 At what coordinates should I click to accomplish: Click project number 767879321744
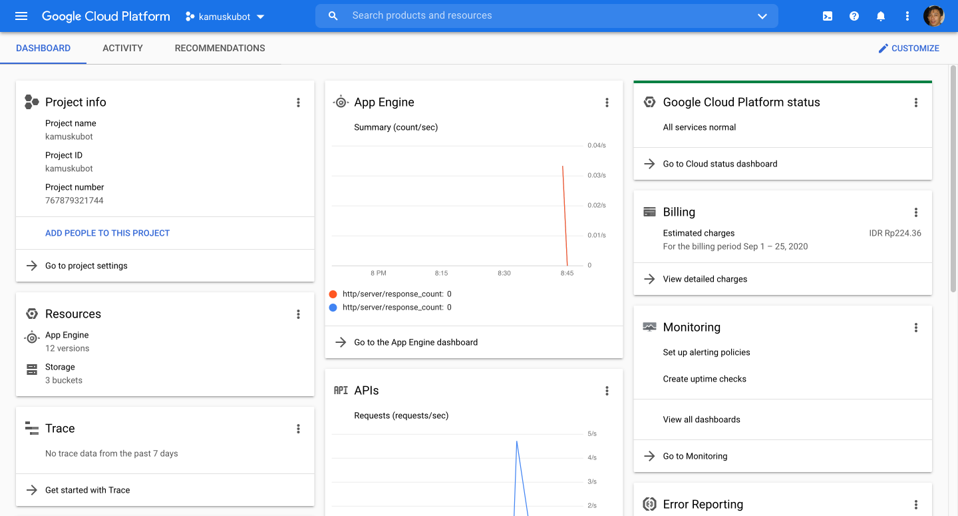[75, 200]
